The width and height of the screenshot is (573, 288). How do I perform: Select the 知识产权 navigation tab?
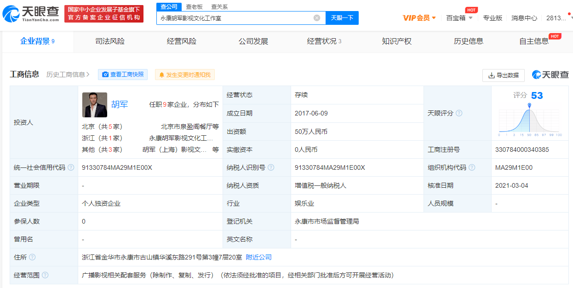pos(396,41)
